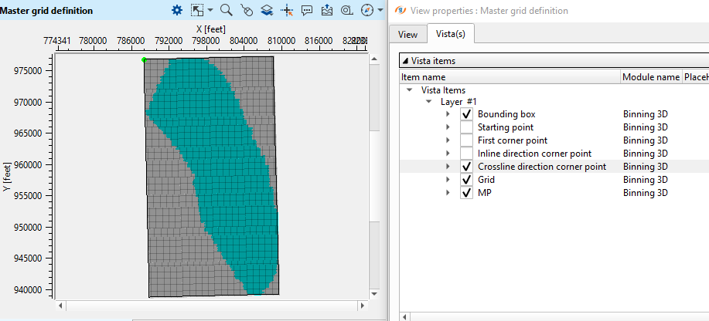Open the layers stack icon
The image size is (709, 321).
(x=267, y=11)
